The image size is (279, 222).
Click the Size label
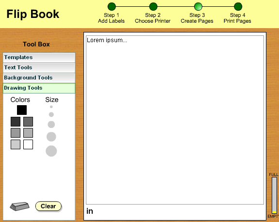[52, 100]
